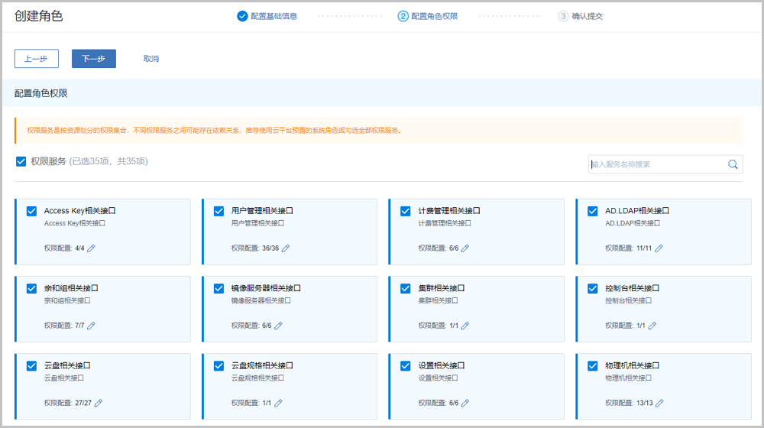Deselect the 云盘规格相关接口 checkbox

coord(219,366)
